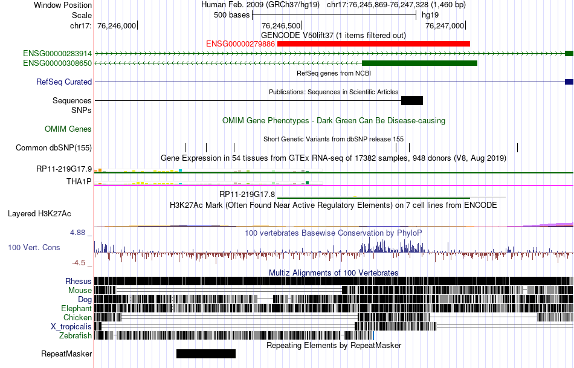Open the ENSG00000279886 red gene label
Screen dimensions: 574x368
click(240, 44)
